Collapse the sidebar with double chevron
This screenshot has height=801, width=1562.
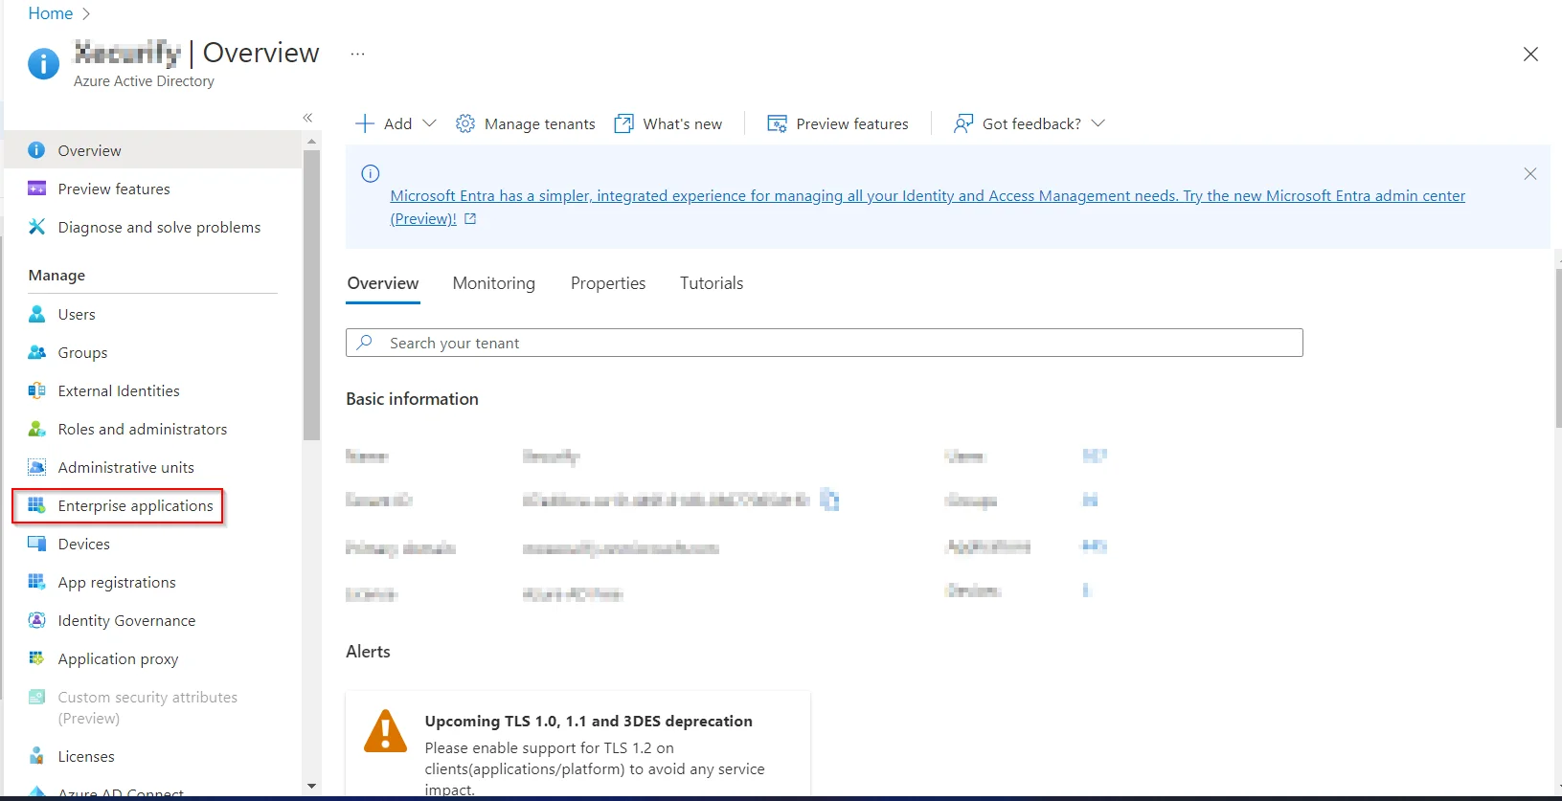click(x=307, y=118)
